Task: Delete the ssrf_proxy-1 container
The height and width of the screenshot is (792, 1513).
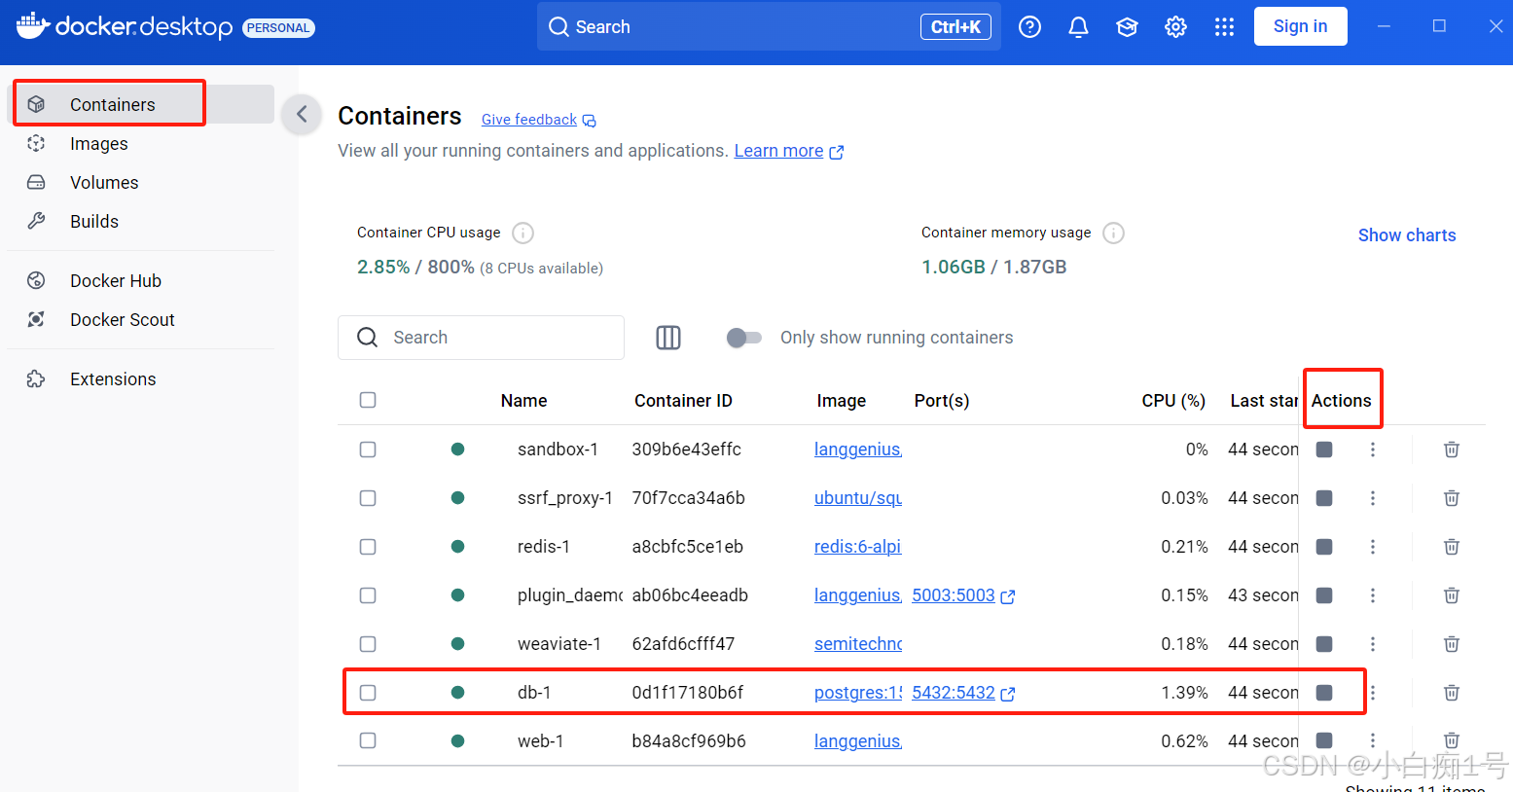Action: [x=1452, y=498]
